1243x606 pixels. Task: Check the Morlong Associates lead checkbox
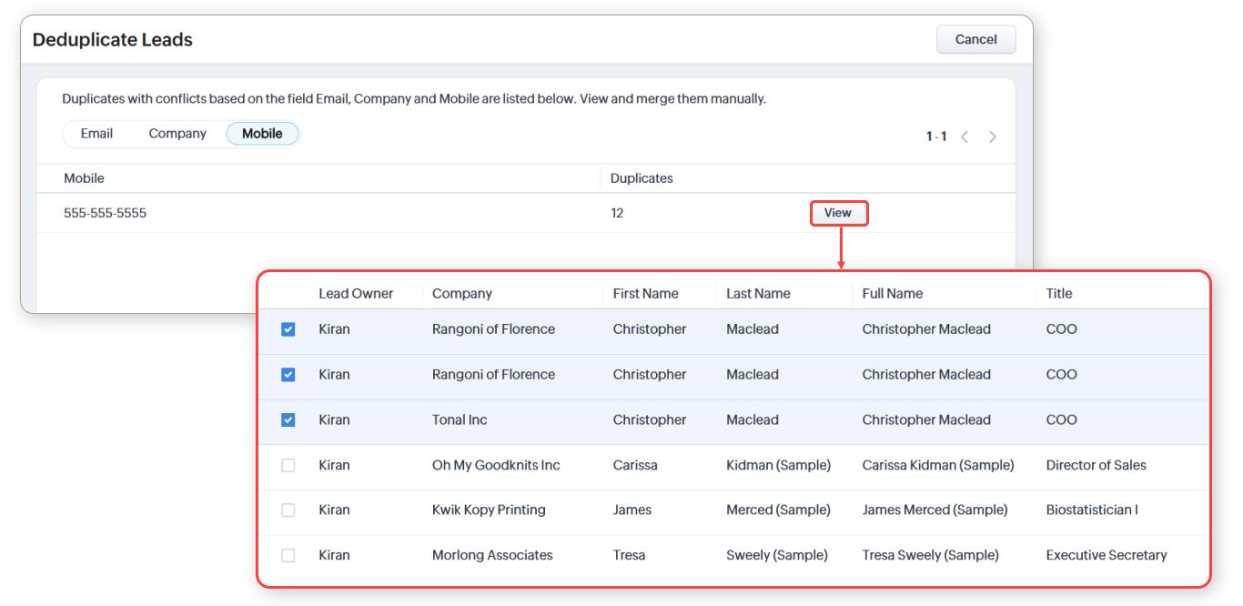coord(288,555)
